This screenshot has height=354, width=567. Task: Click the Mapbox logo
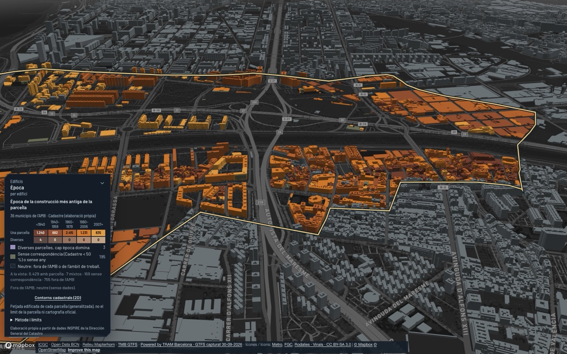19,346
